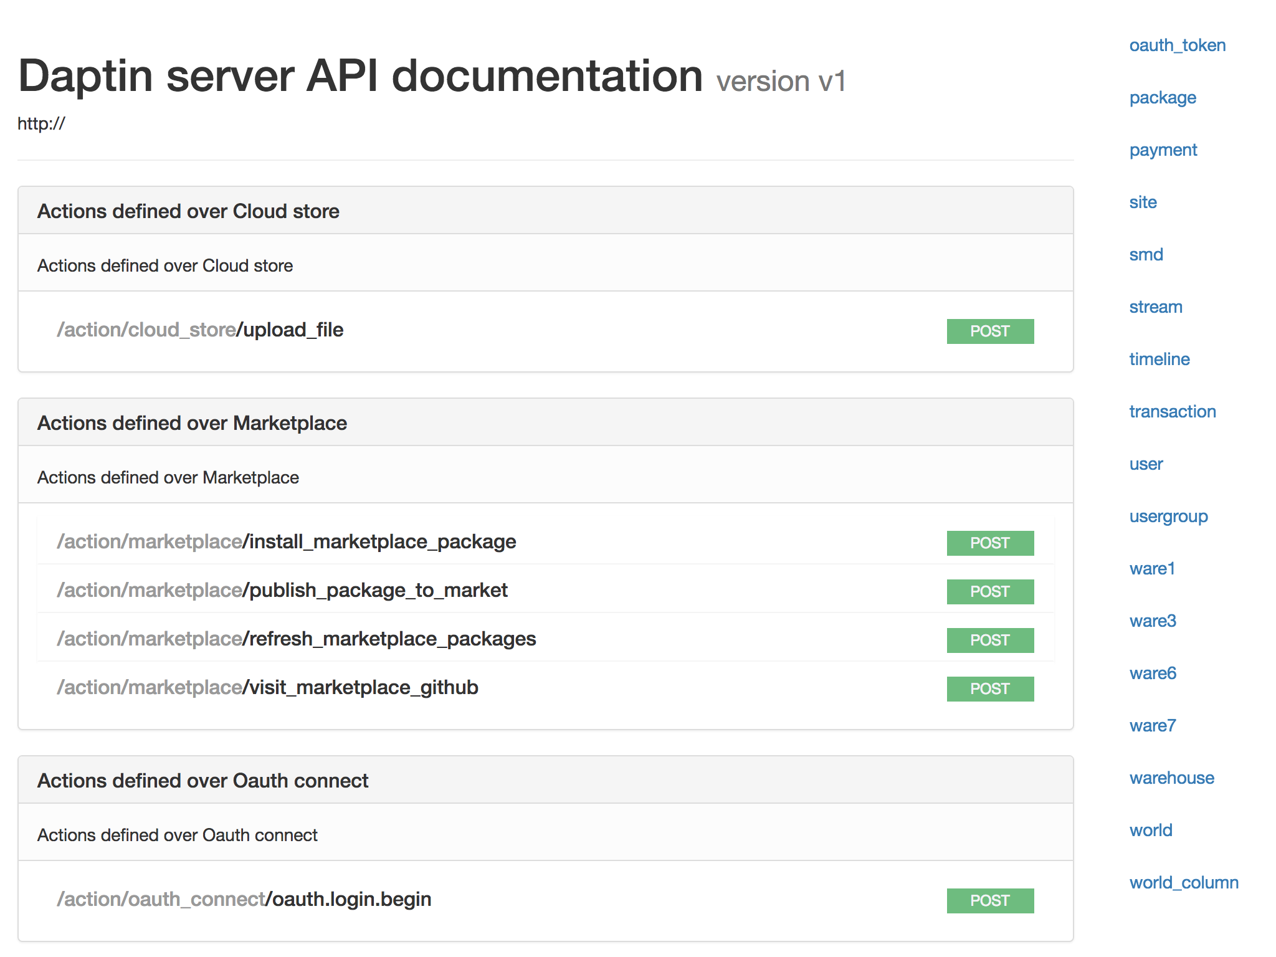Click POST badge for publish_package_to_market
1276x957 pixels.
coord(989,591)
